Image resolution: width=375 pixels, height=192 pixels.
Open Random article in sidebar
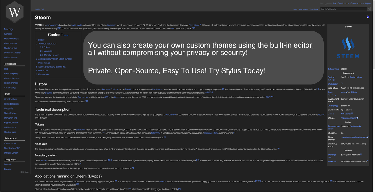(11, 48)
